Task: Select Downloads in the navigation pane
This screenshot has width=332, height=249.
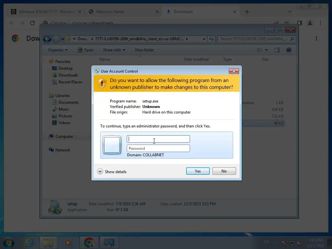Action: click(68, 75)
